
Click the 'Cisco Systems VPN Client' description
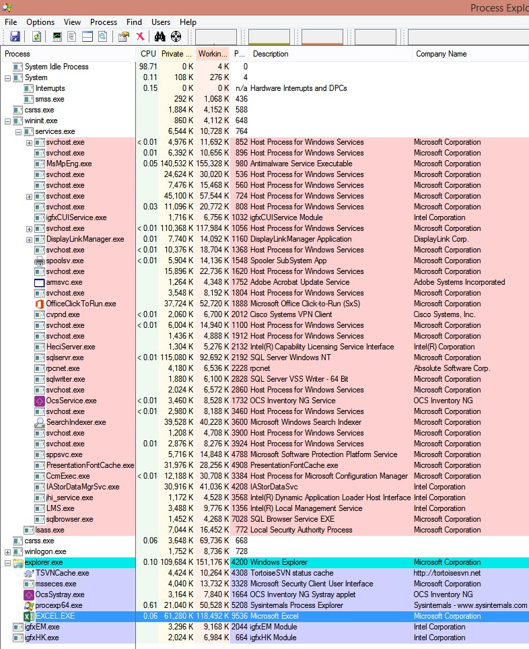coord(291,314)
